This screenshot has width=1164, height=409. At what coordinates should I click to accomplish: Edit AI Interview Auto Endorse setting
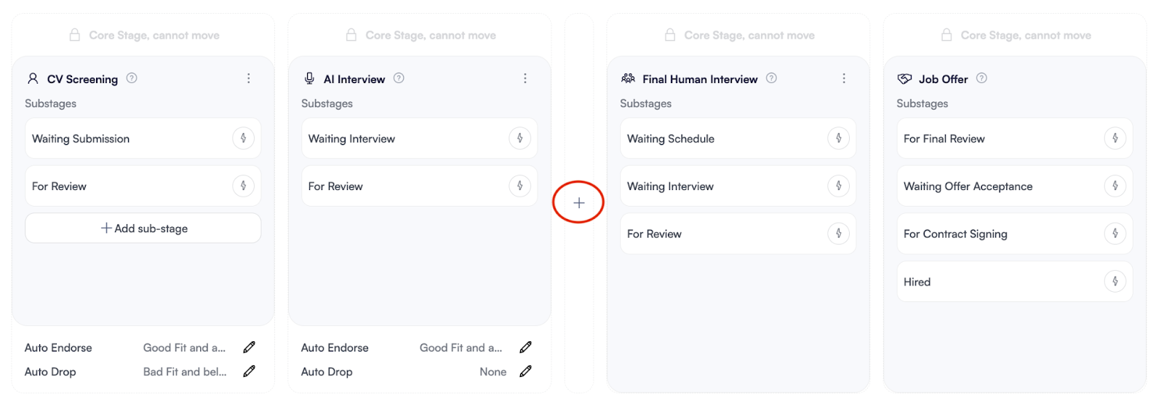click(x=525, y=348)
